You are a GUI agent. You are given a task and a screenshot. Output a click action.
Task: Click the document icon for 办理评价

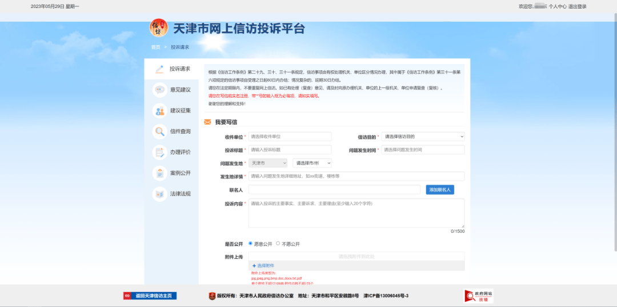(160, 152)
